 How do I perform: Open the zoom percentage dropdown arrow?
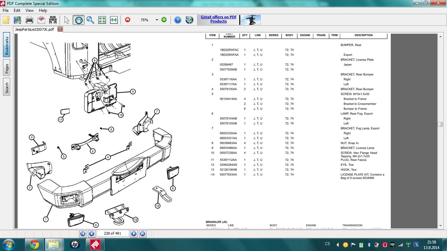157,20
